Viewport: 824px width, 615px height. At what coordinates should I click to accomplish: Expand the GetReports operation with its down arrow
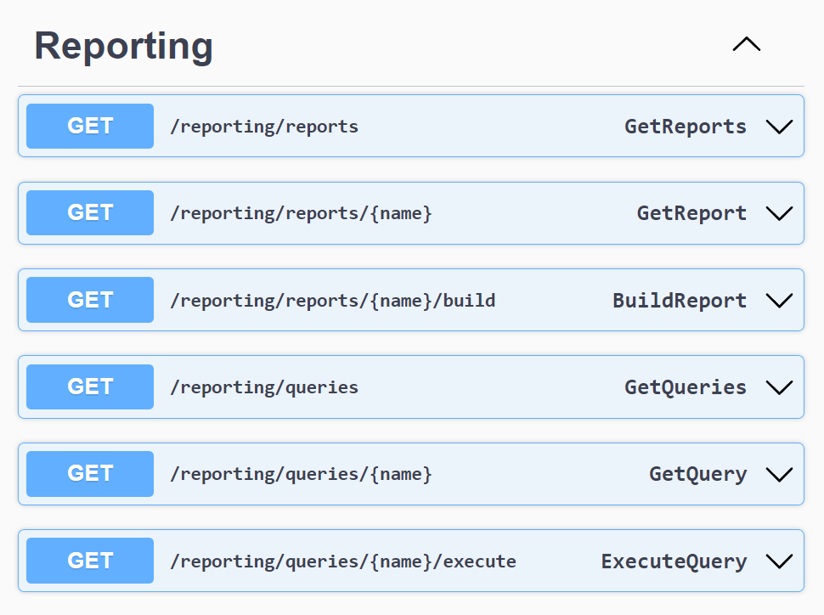click(778, 127)
